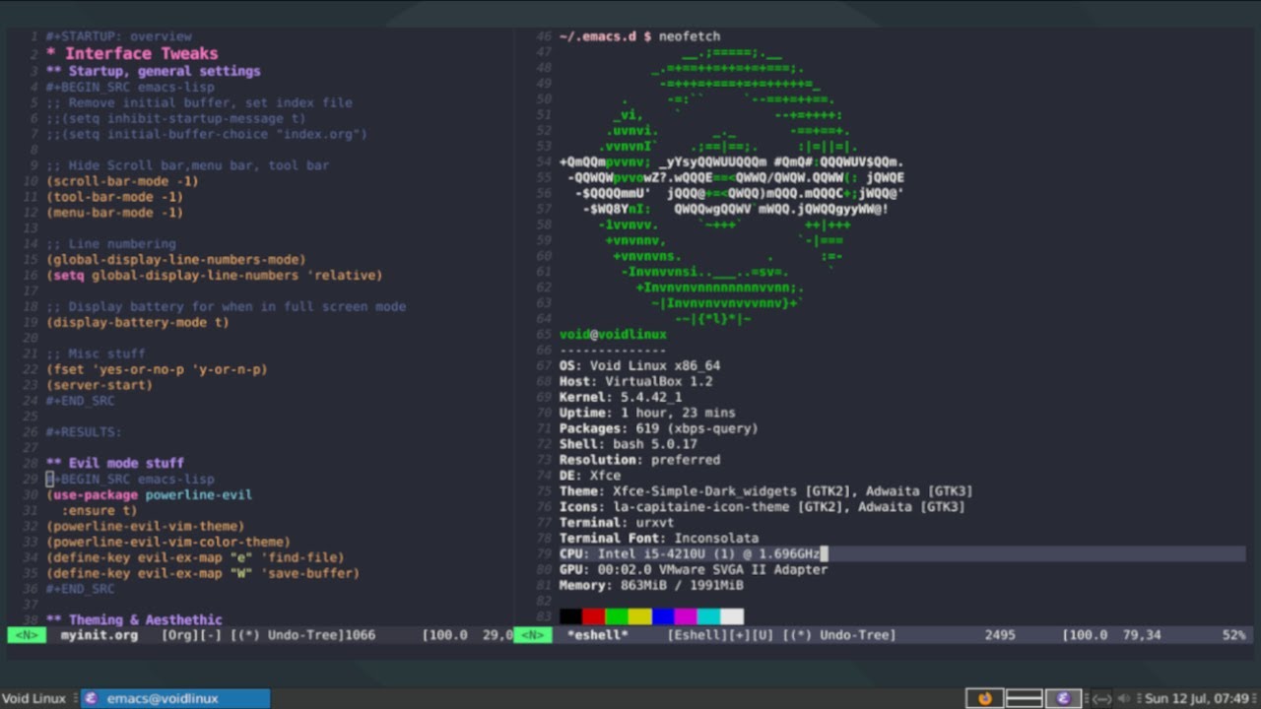Click the '#+STARTUP: overview' line
Screen dimensions: 1261x709
click(119, 36)
